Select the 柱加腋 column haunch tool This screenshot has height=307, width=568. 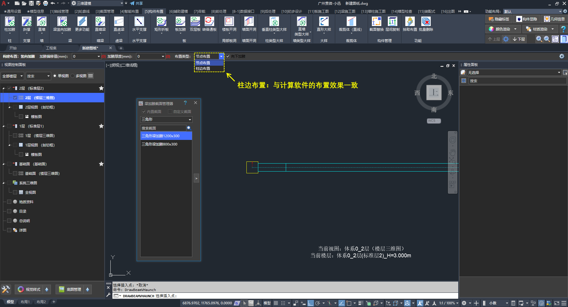pos(10,24)
